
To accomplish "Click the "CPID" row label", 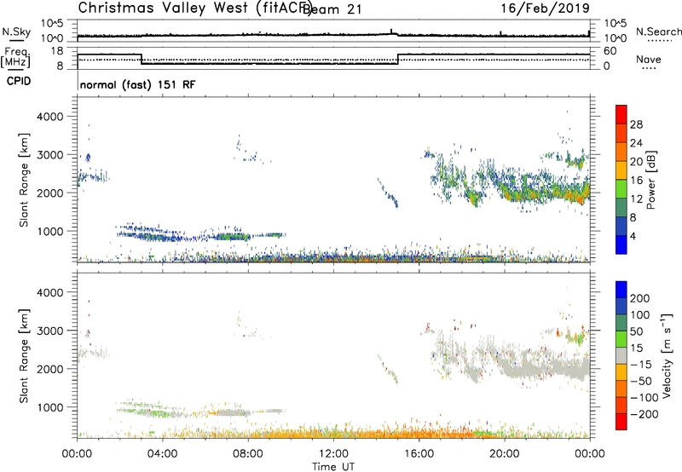I will [19, 81].
